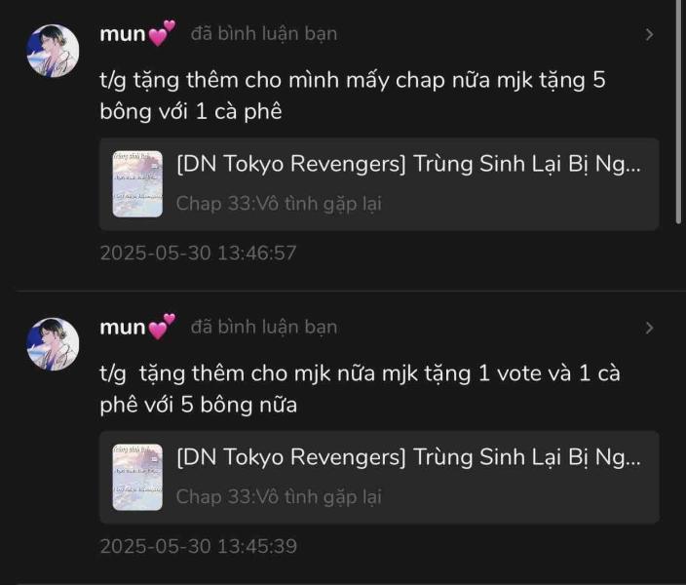Tap pink hearts emoji after mun, 13:45:39 comment
Image resolution: width=686 pixels, height=585 pixels.
pos(163,327)
